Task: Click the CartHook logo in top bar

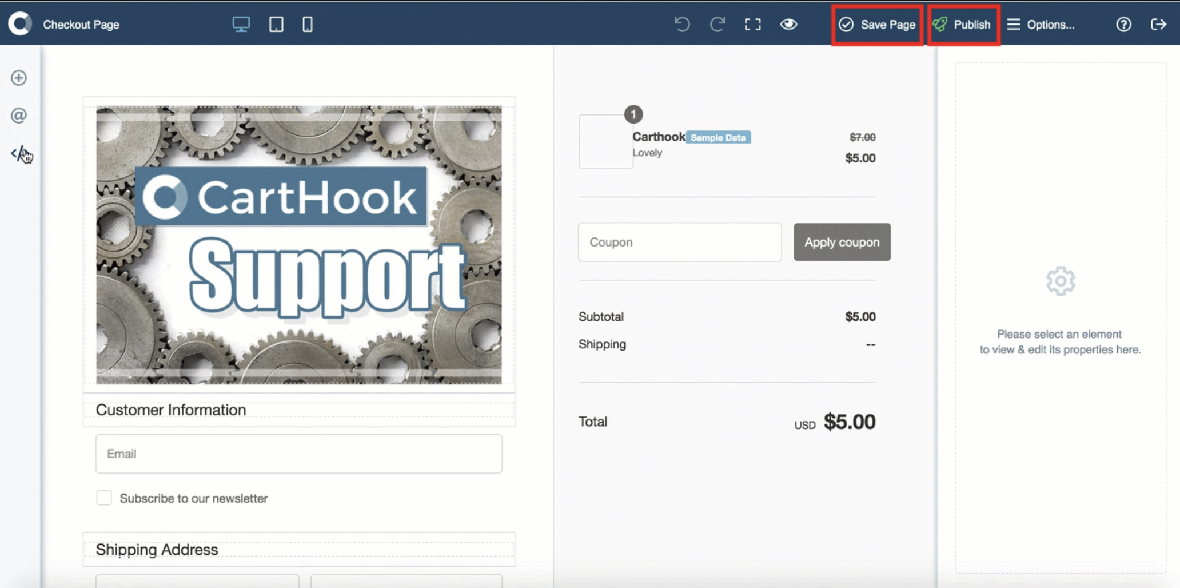Action: coord(20,24)
